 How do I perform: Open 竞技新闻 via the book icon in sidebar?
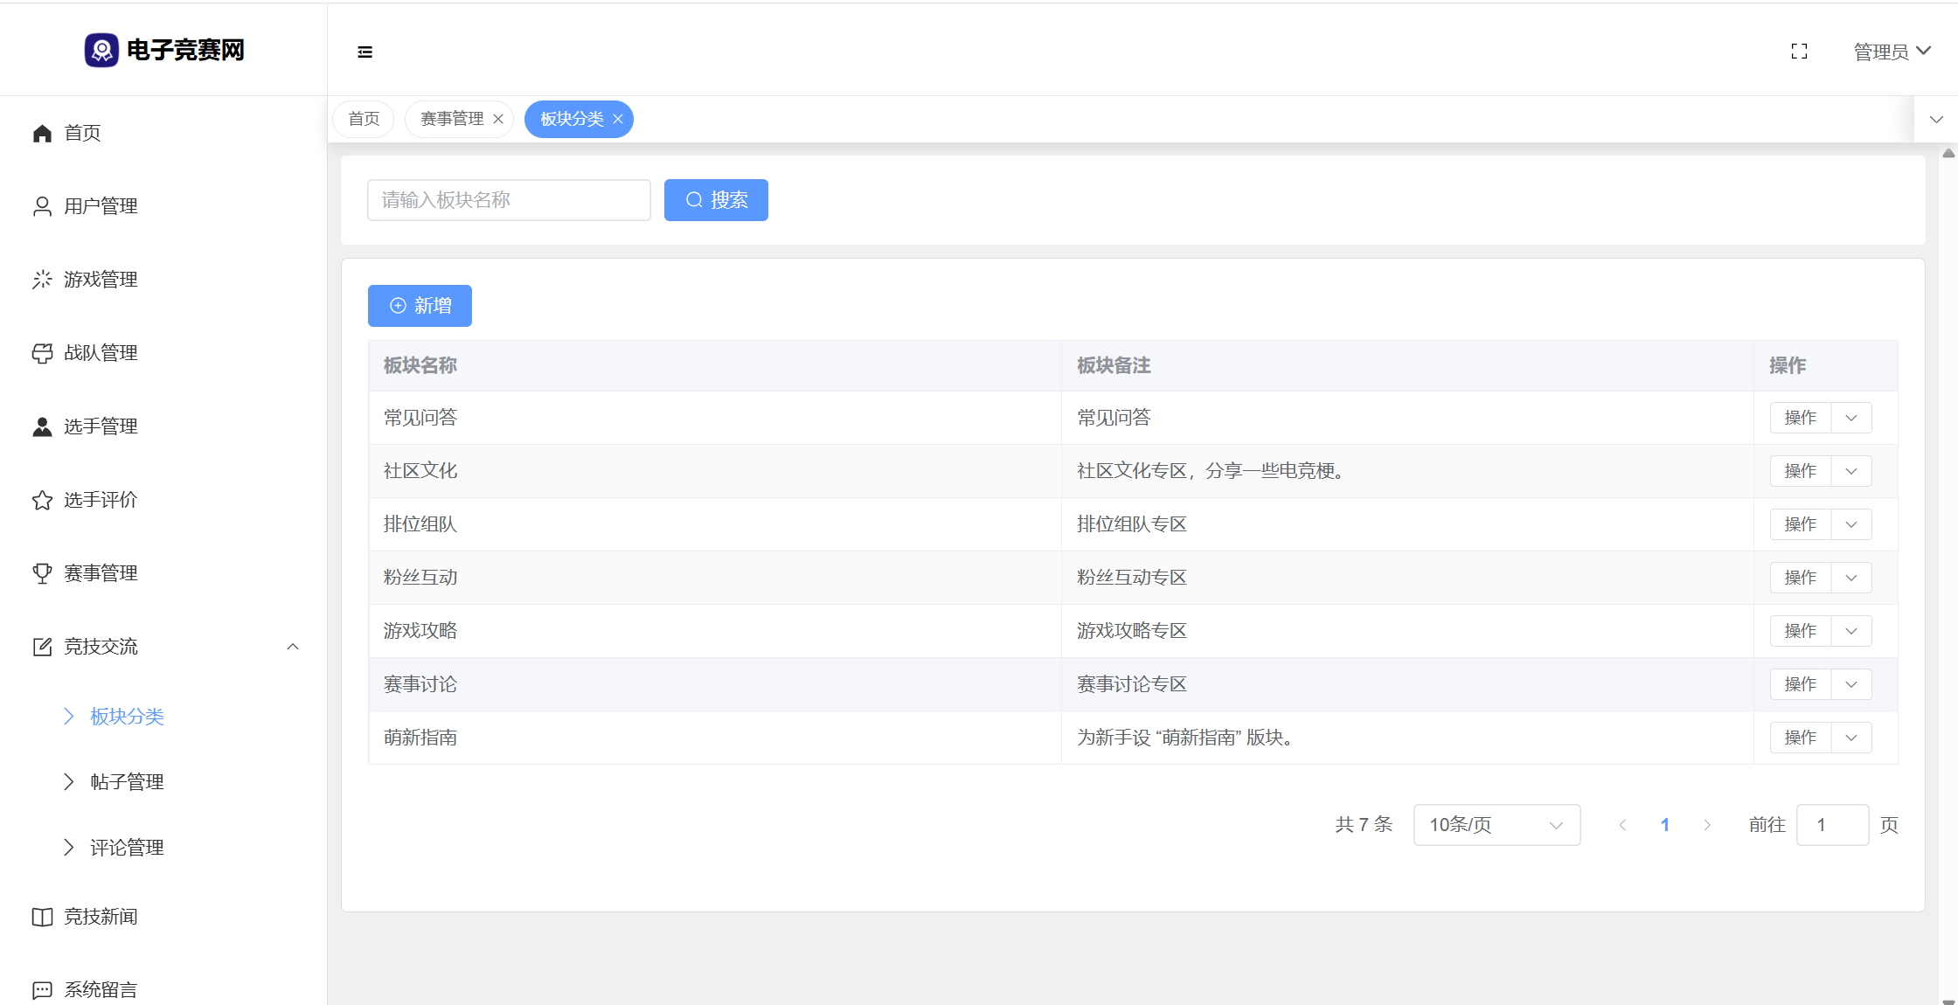coord(42,917)
